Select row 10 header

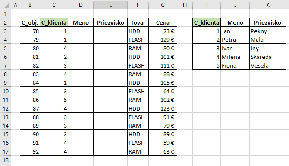[6, 91]
